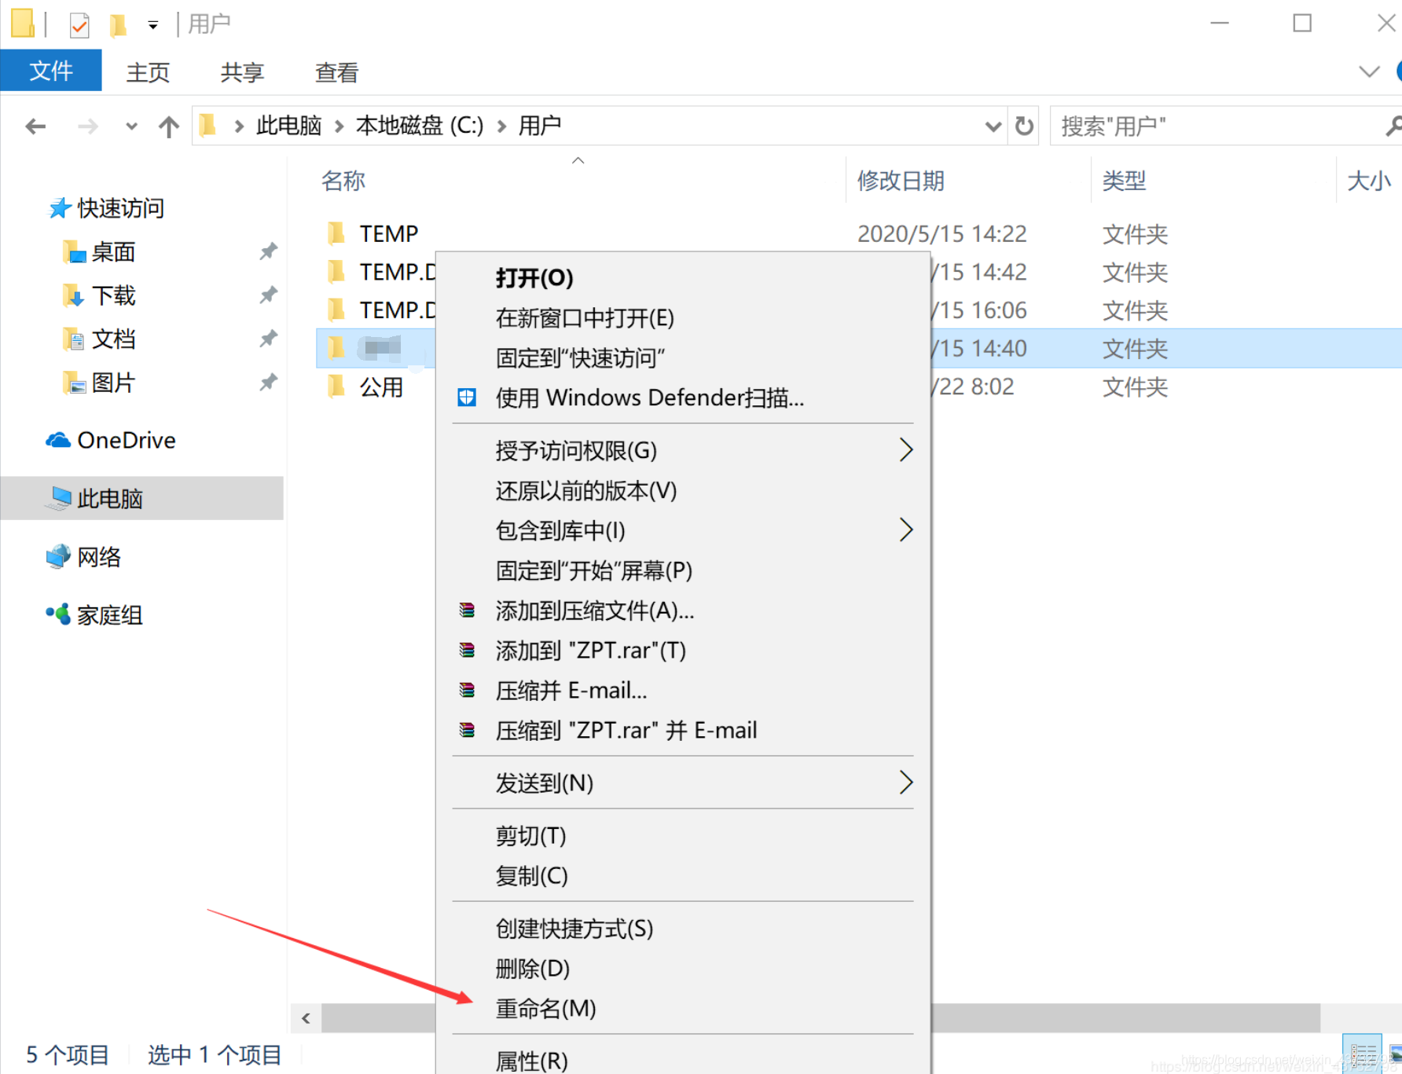Choose 复制(C) in the context menu
Viewport: 1402px width, 1074px height.
(683, 875)
